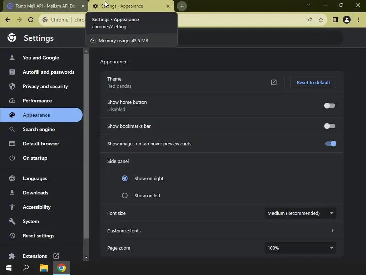Enable the Show bookmarks bar toggle
The image size is (366, 275).
click(330, 126)
